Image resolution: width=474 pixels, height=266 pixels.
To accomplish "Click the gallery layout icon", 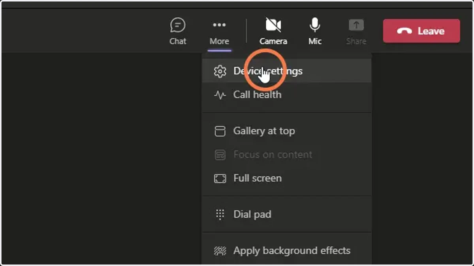I will point(220,131).
